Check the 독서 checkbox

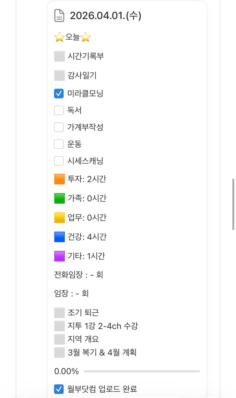(x=59, y=110)
